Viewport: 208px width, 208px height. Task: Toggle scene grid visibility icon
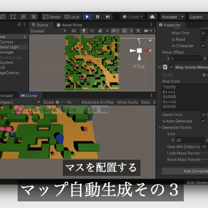124,31
